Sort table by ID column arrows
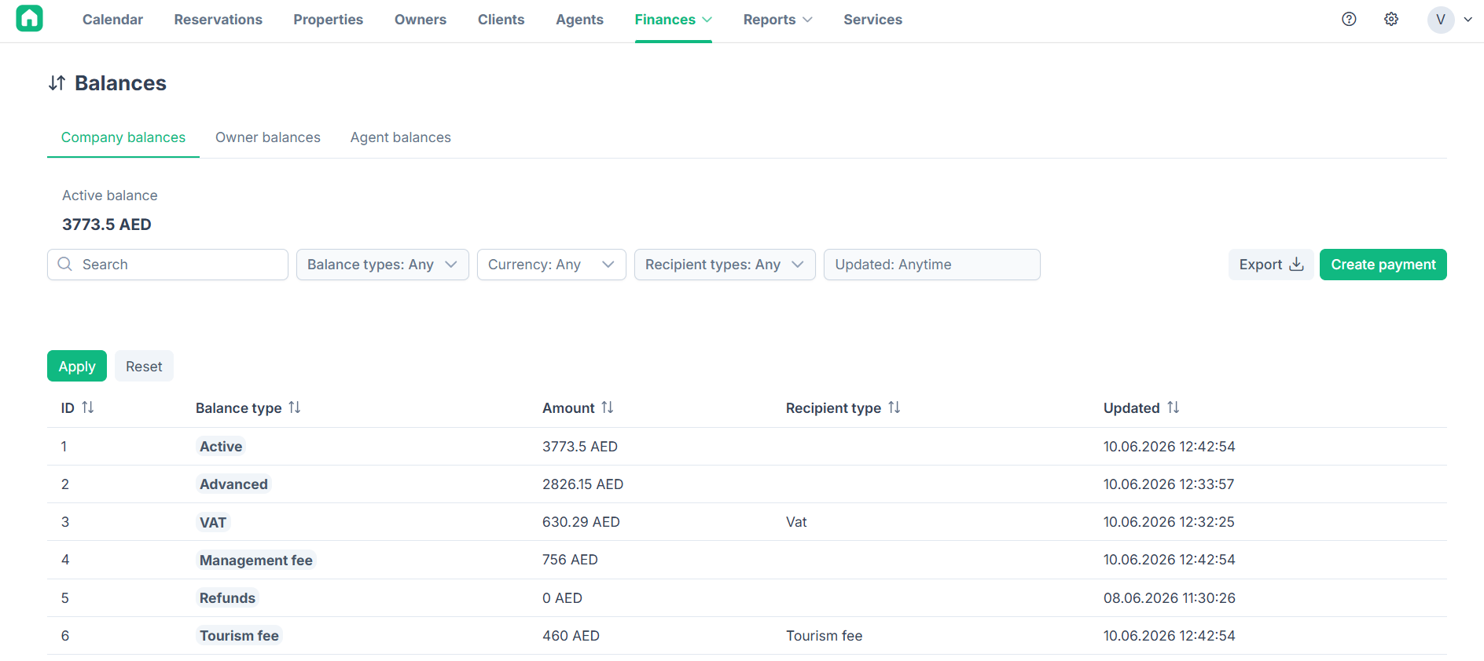Screen dimensions: 1484x661 (x=88, y=407)
